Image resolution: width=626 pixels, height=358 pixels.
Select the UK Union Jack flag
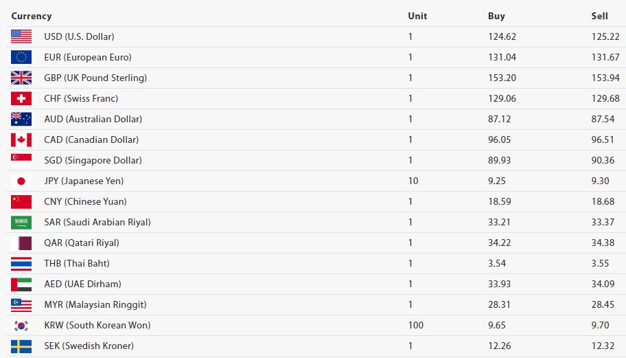coord(21,78)
